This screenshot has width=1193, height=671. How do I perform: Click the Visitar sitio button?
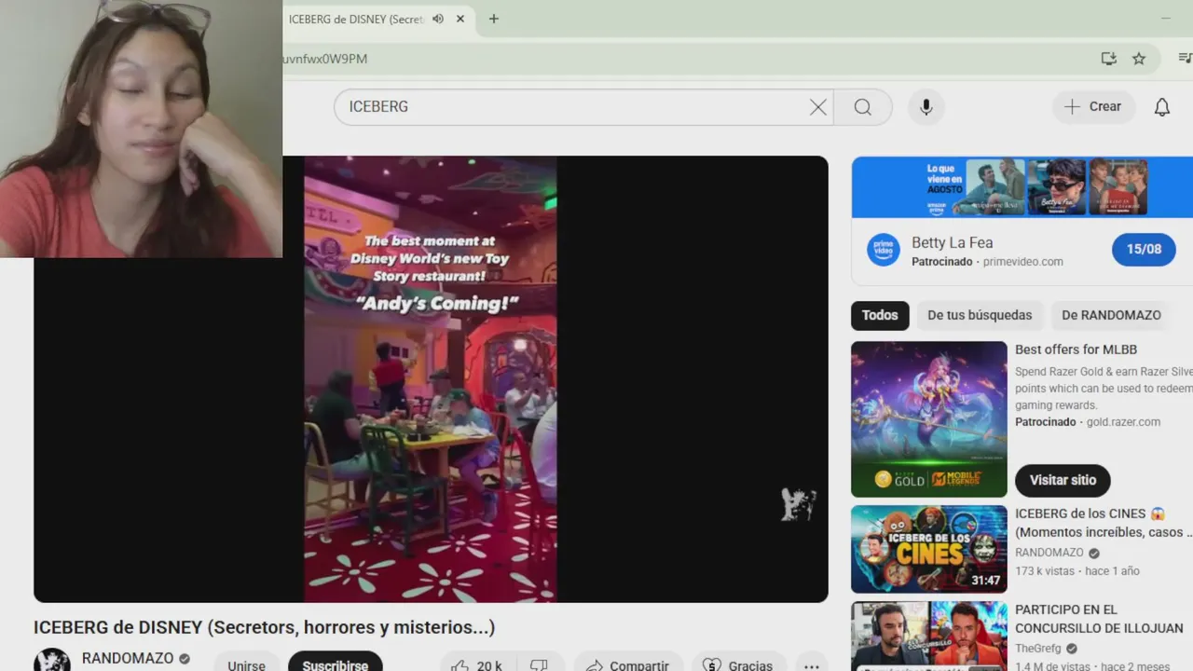[1063, 480]
